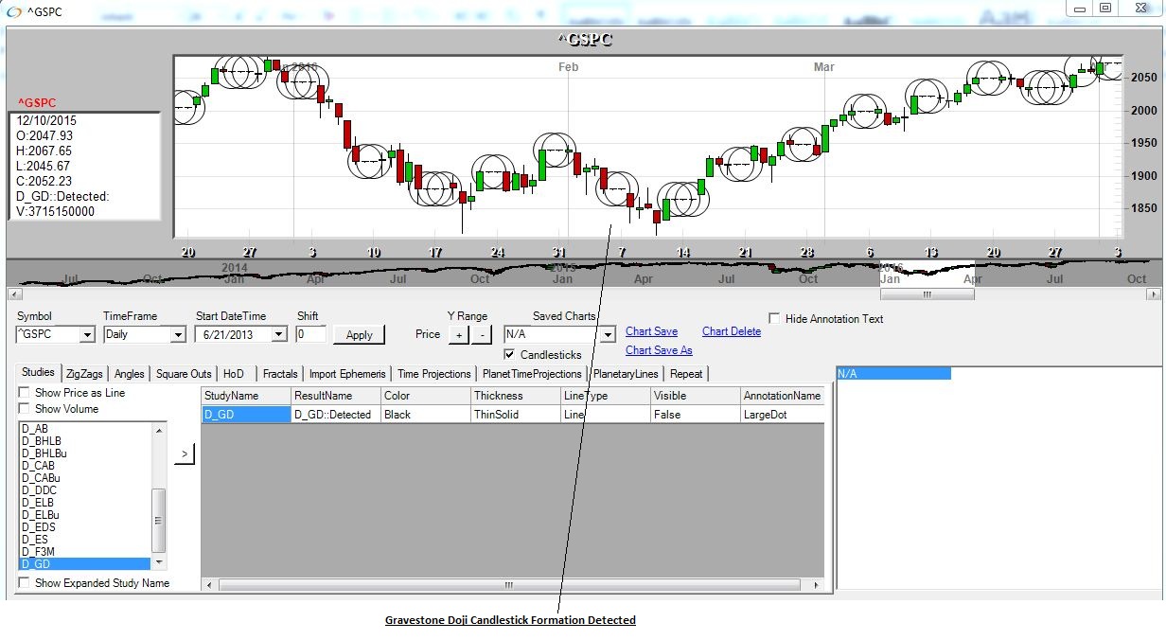This screenshot has width=1166, height=640.
Task: Click the chart timeline scroll-right arrow
Action: 1153,294
